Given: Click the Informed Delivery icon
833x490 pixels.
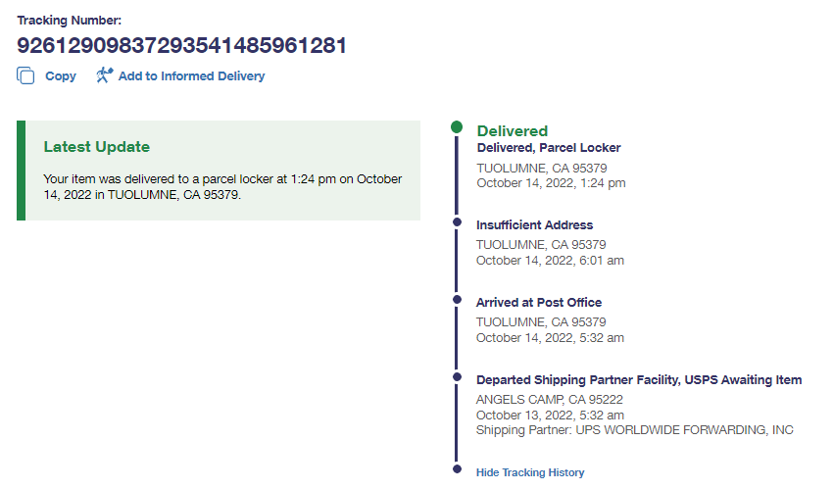Looking at the screenshot, I should [104, 75].
